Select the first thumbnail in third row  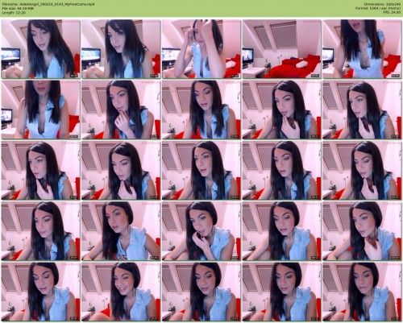[40, 171]
